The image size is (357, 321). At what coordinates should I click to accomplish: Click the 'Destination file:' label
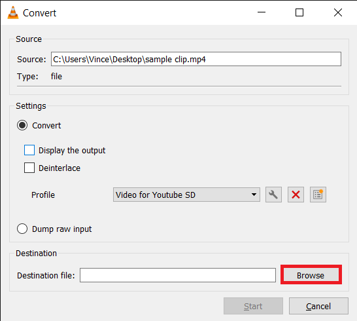point(46,275)
